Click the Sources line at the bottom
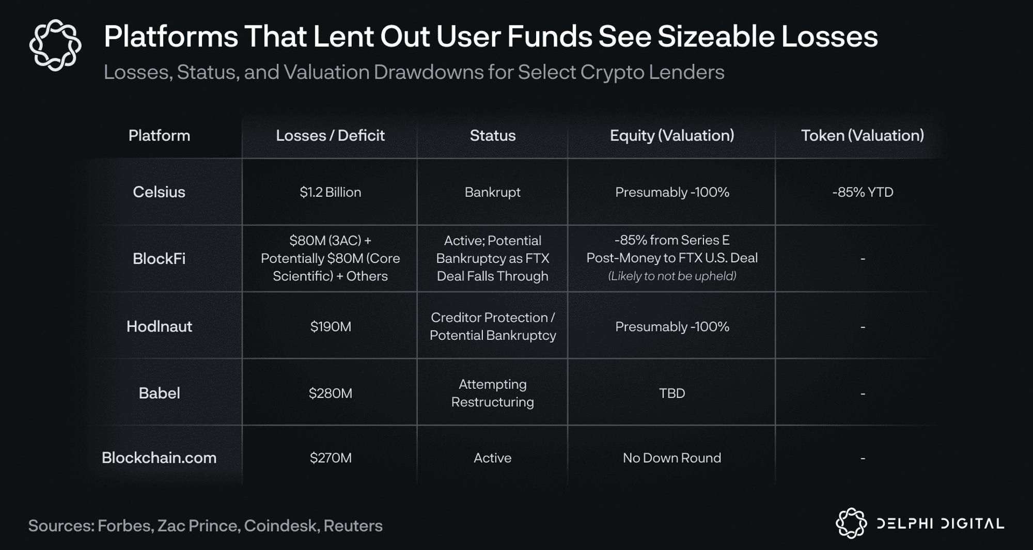 click(205, 526)
